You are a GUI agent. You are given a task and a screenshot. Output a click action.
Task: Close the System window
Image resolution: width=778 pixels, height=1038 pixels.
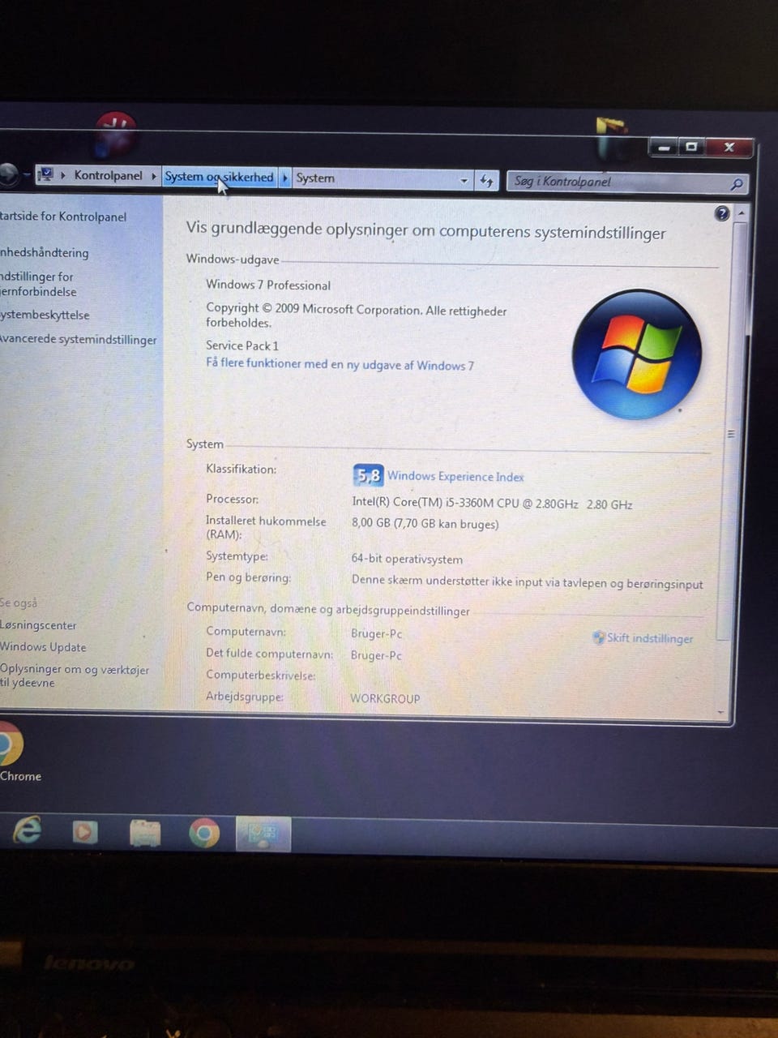coord(729,148)
